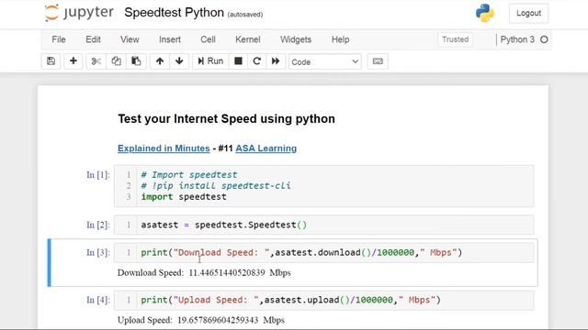Open the Help menu
This screenshot has height=330, width=588.
[x=340, y=39]
